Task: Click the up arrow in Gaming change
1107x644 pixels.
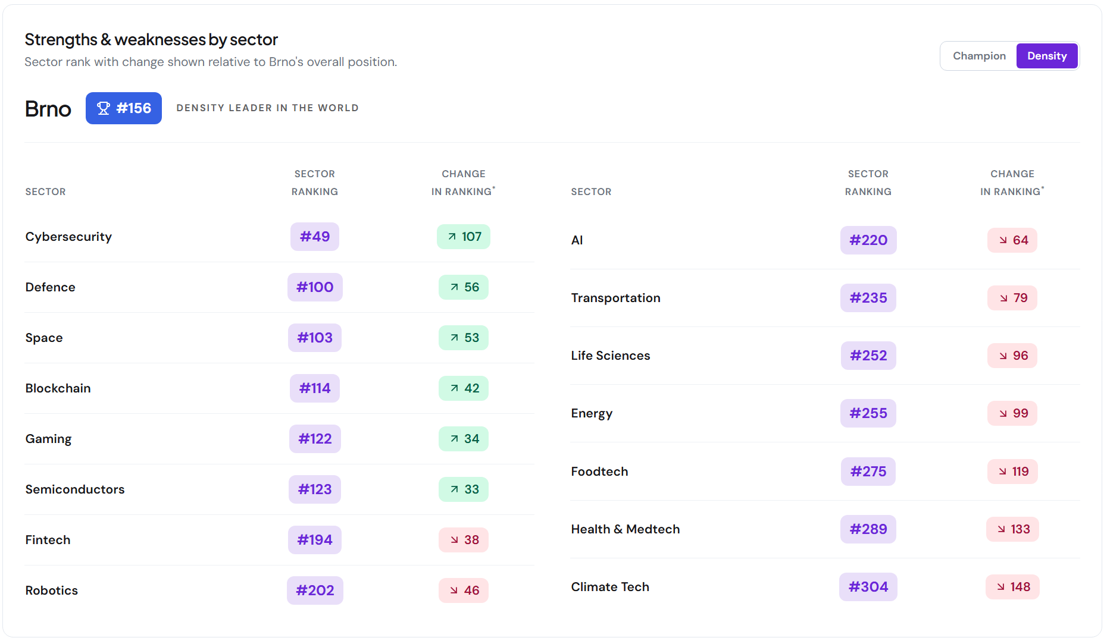Action: click(x=455, y=439)
